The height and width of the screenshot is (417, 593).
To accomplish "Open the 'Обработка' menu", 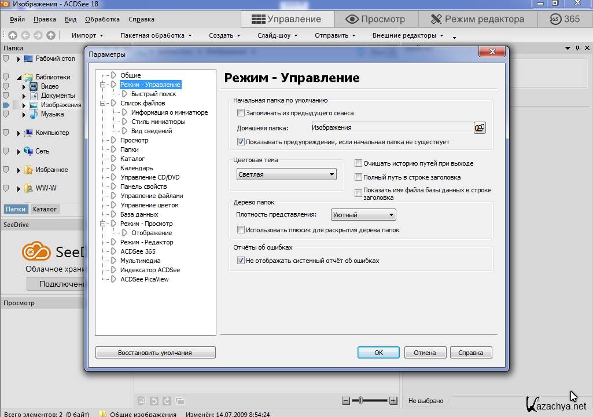I will point(102,19).
